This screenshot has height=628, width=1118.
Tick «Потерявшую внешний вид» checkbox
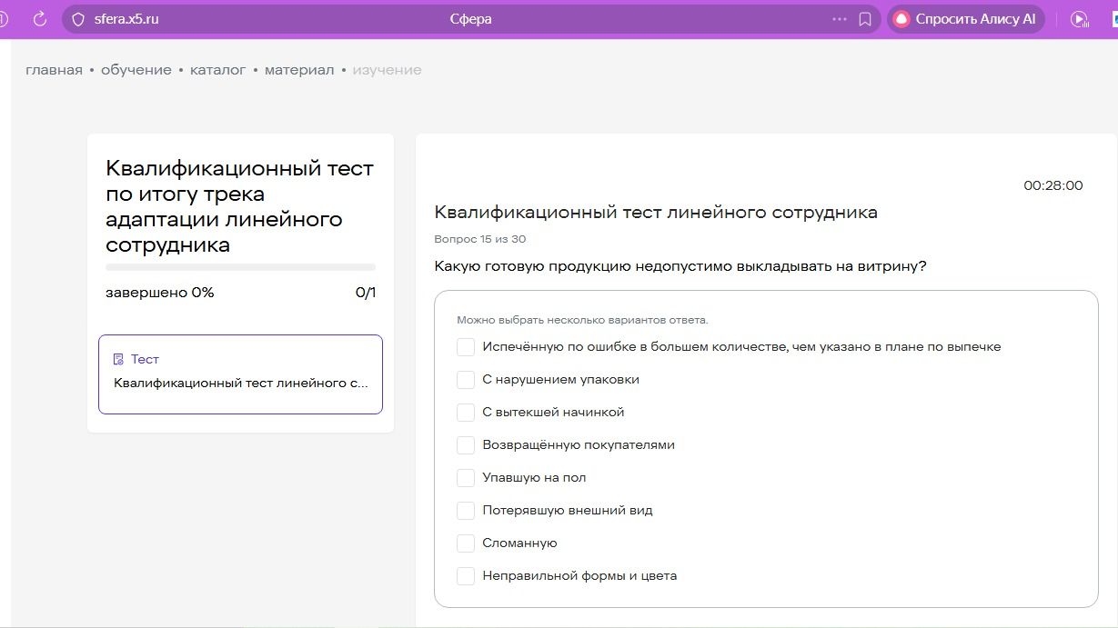[466, 510]
